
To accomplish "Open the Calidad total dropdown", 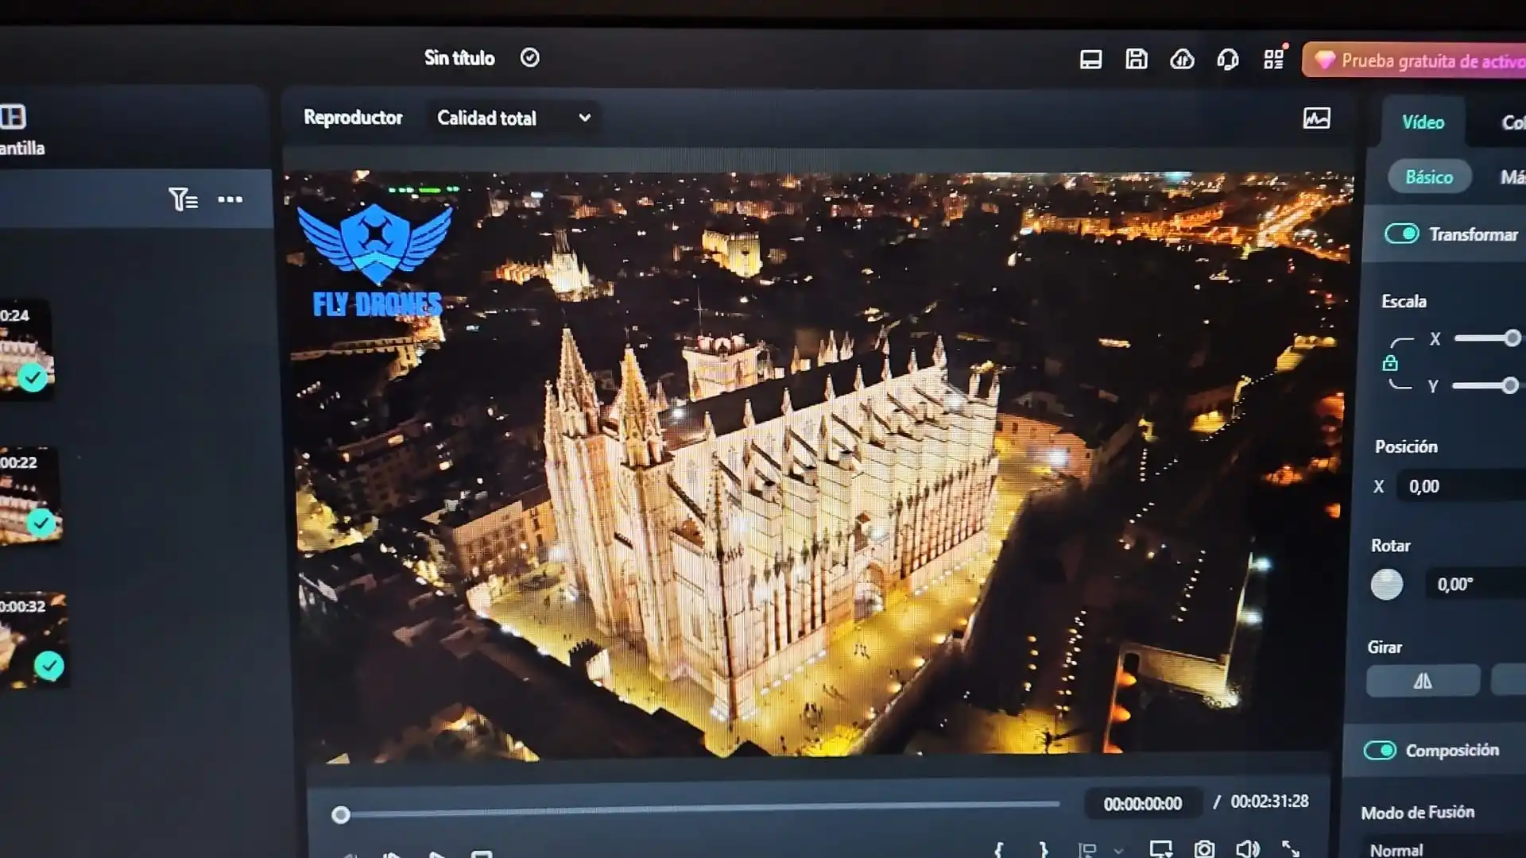I will tap(513, 118).
